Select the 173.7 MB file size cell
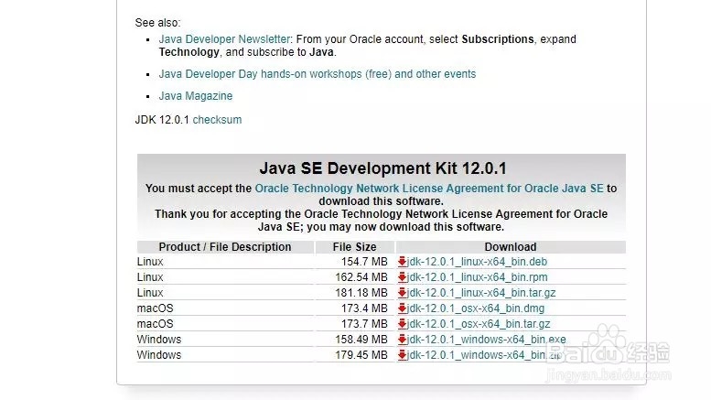The width and height of the screenshot is (711, 400). coord(364,324)
